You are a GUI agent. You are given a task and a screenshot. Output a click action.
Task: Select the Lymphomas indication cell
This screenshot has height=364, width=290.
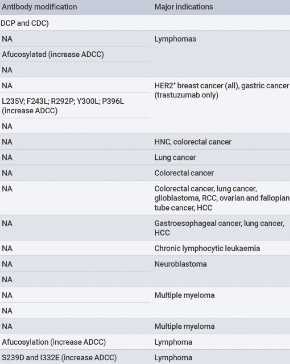point(175,39)
